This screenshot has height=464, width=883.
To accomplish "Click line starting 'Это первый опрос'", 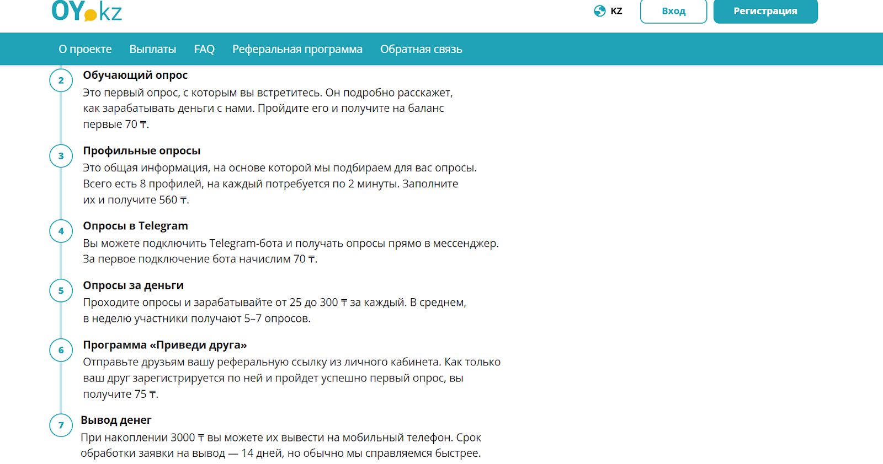I will 268,93.
